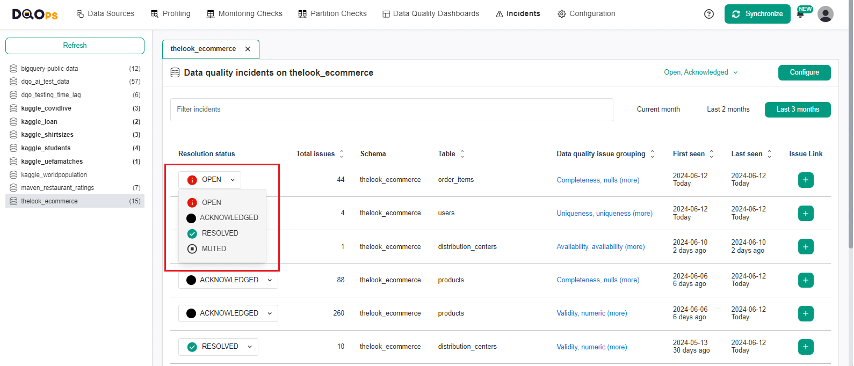Click the DQOps logo

[x=35, y=14]
